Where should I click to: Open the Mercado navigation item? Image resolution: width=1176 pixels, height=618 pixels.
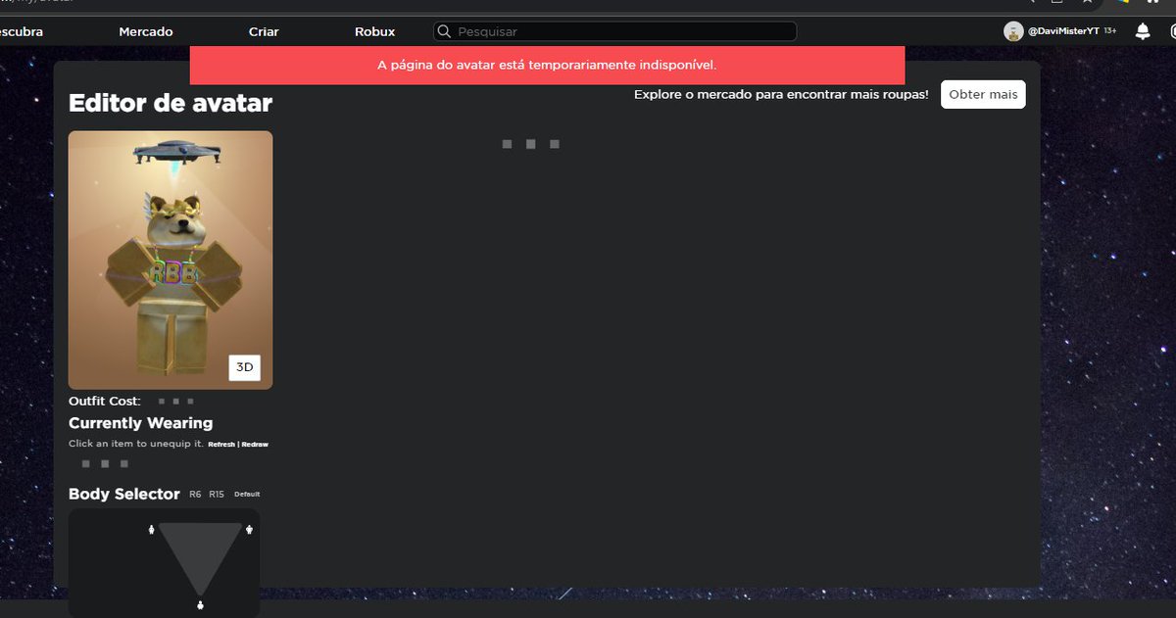[146, 31]
